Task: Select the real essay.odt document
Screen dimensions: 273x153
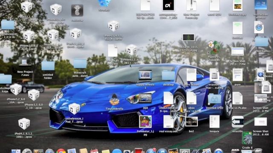Action: [168, 122]
